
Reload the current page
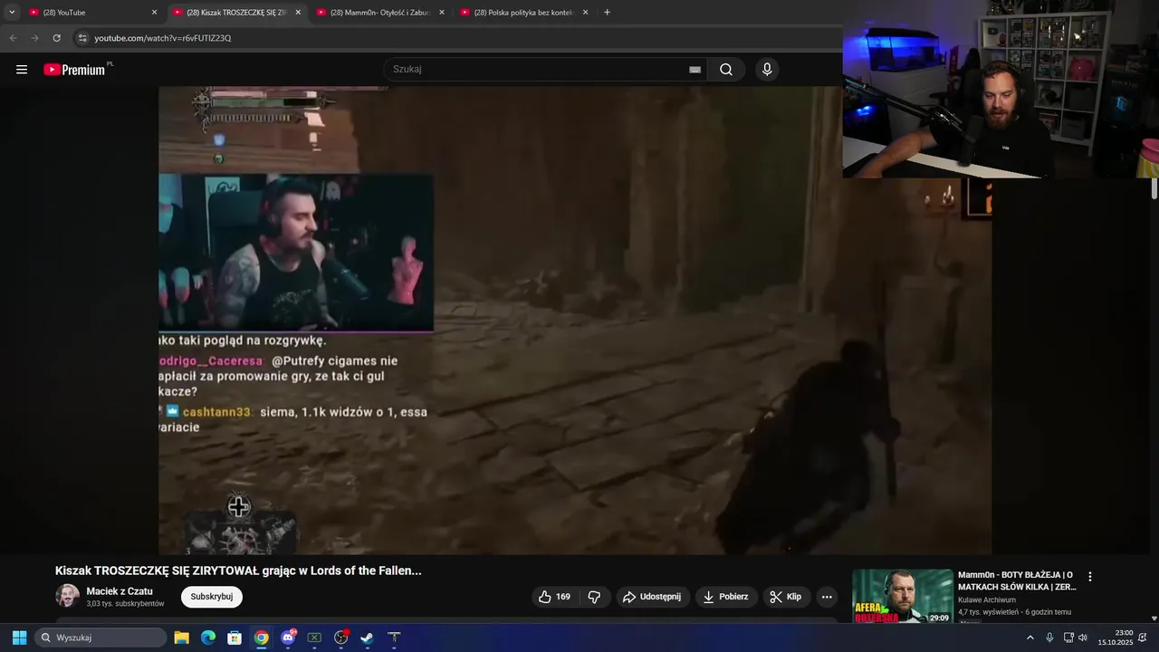(x=56, y=38)
